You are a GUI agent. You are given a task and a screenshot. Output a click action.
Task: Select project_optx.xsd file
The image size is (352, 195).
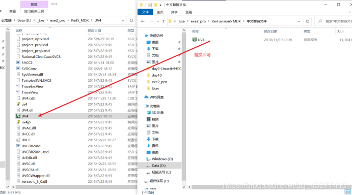35,39
